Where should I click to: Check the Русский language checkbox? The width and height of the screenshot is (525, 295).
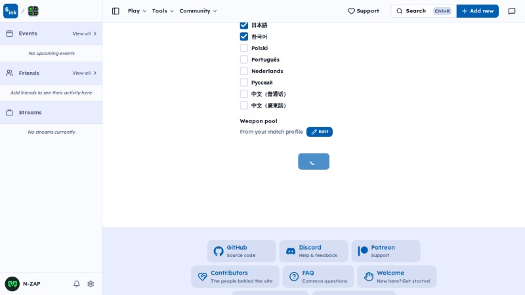(x=244, y=83)
